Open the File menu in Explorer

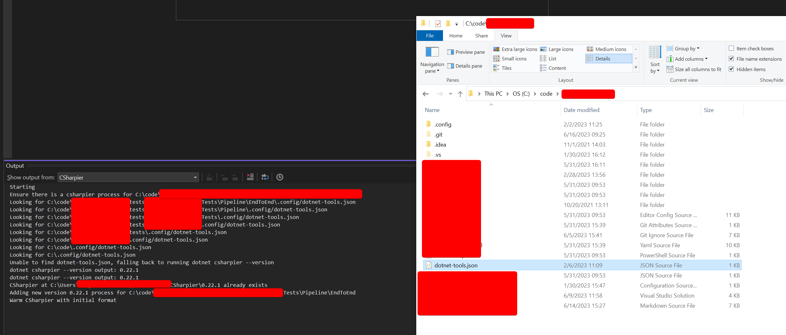point(429,36)
